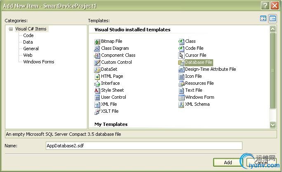Choose the XML File template icon

pos(97,105)
